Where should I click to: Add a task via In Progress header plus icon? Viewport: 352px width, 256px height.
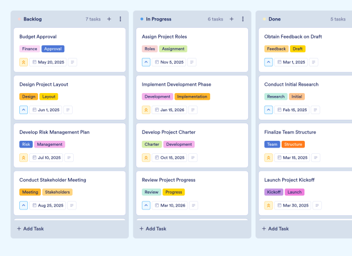tap(232, 19)
